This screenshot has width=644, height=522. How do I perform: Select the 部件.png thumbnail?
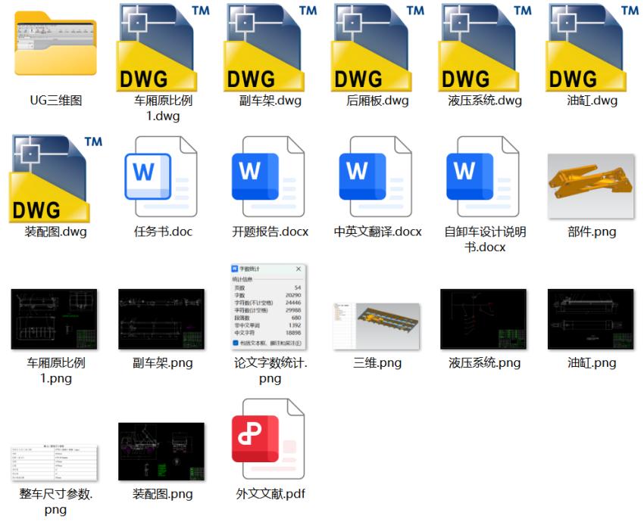592,186
